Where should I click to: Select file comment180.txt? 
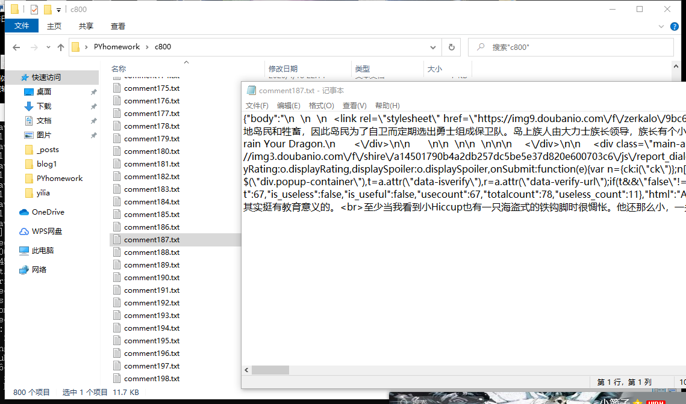(151, 151)
